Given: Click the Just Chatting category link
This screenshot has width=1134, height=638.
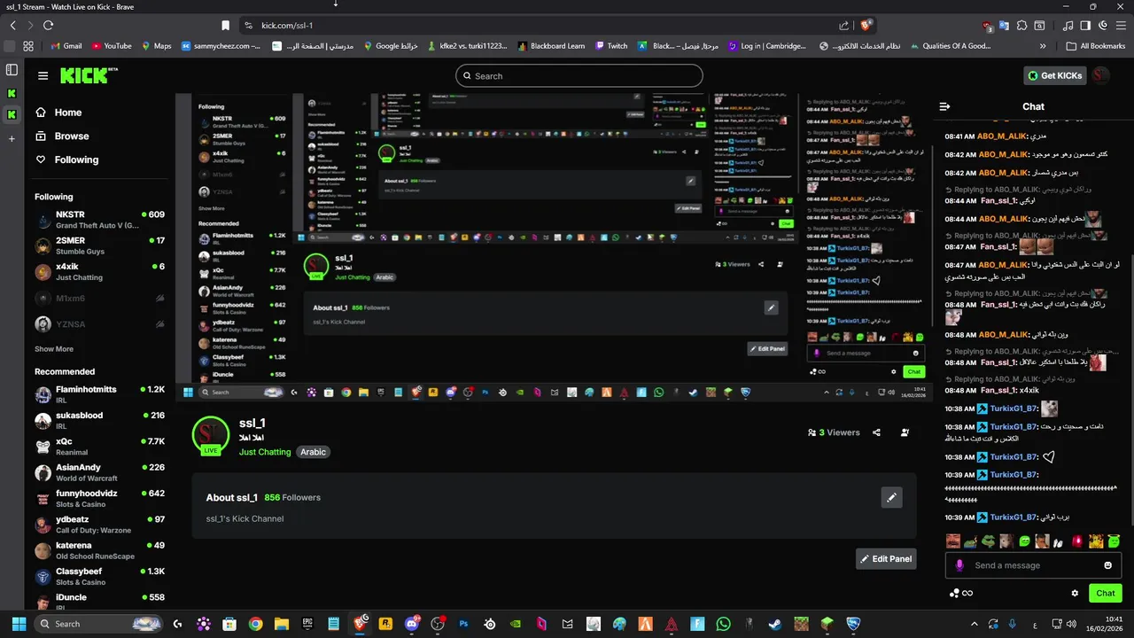Looking at the screenshot, I should [265, 452].
